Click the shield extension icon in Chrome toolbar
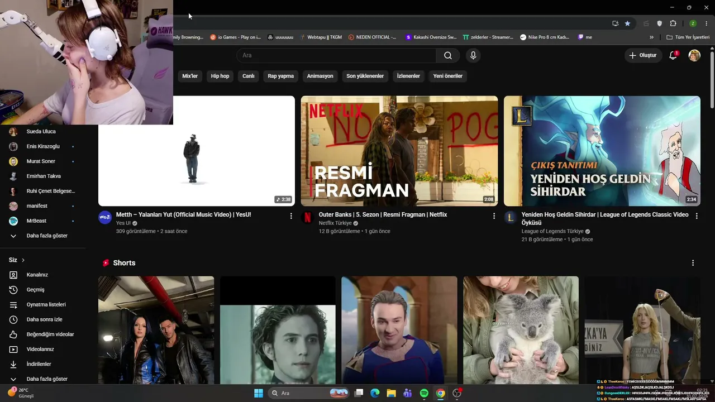This screenshot has width=715, height=402. click(659, 23)
